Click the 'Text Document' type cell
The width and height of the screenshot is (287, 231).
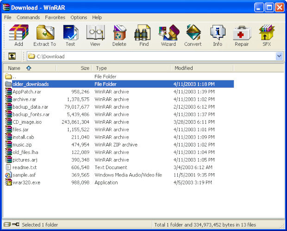tap(111, 167)
